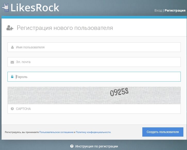This screenshot has width=187, height=150.
Task: Click the Регистрируясь, вы принимаете text
Action: tap(22, 132)
